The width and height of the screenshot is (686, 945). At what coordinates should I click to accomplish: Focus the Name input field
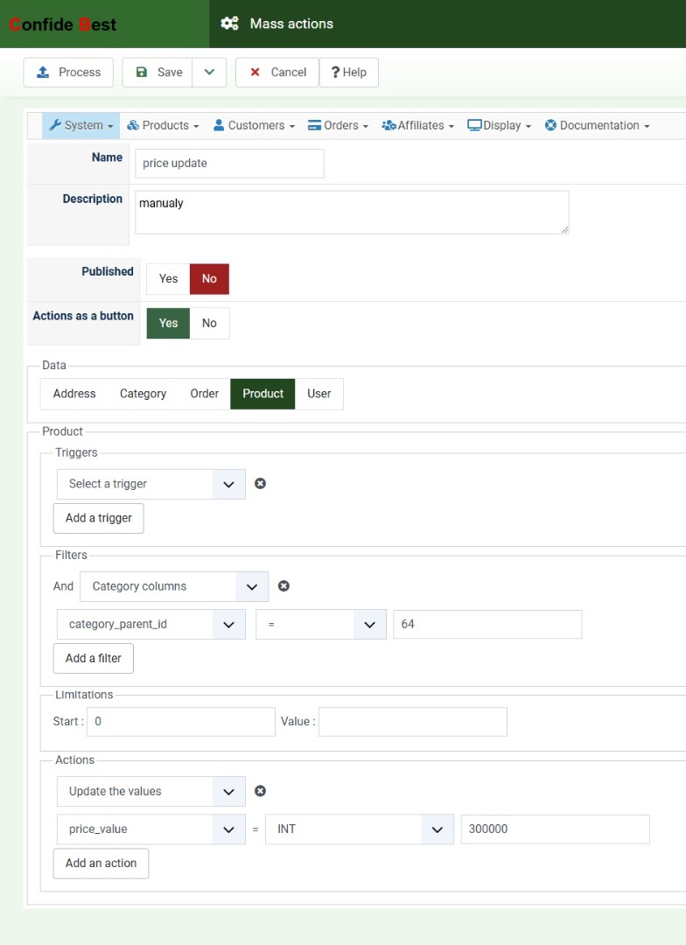[229, 164]
